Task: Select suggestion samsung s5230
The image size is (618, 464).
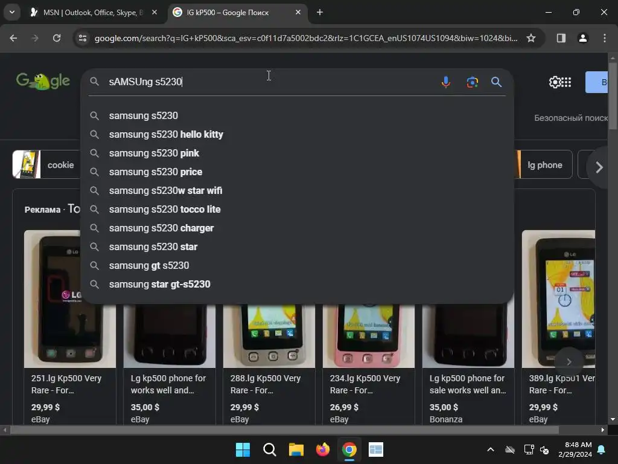Action: (x=297, y=115)
